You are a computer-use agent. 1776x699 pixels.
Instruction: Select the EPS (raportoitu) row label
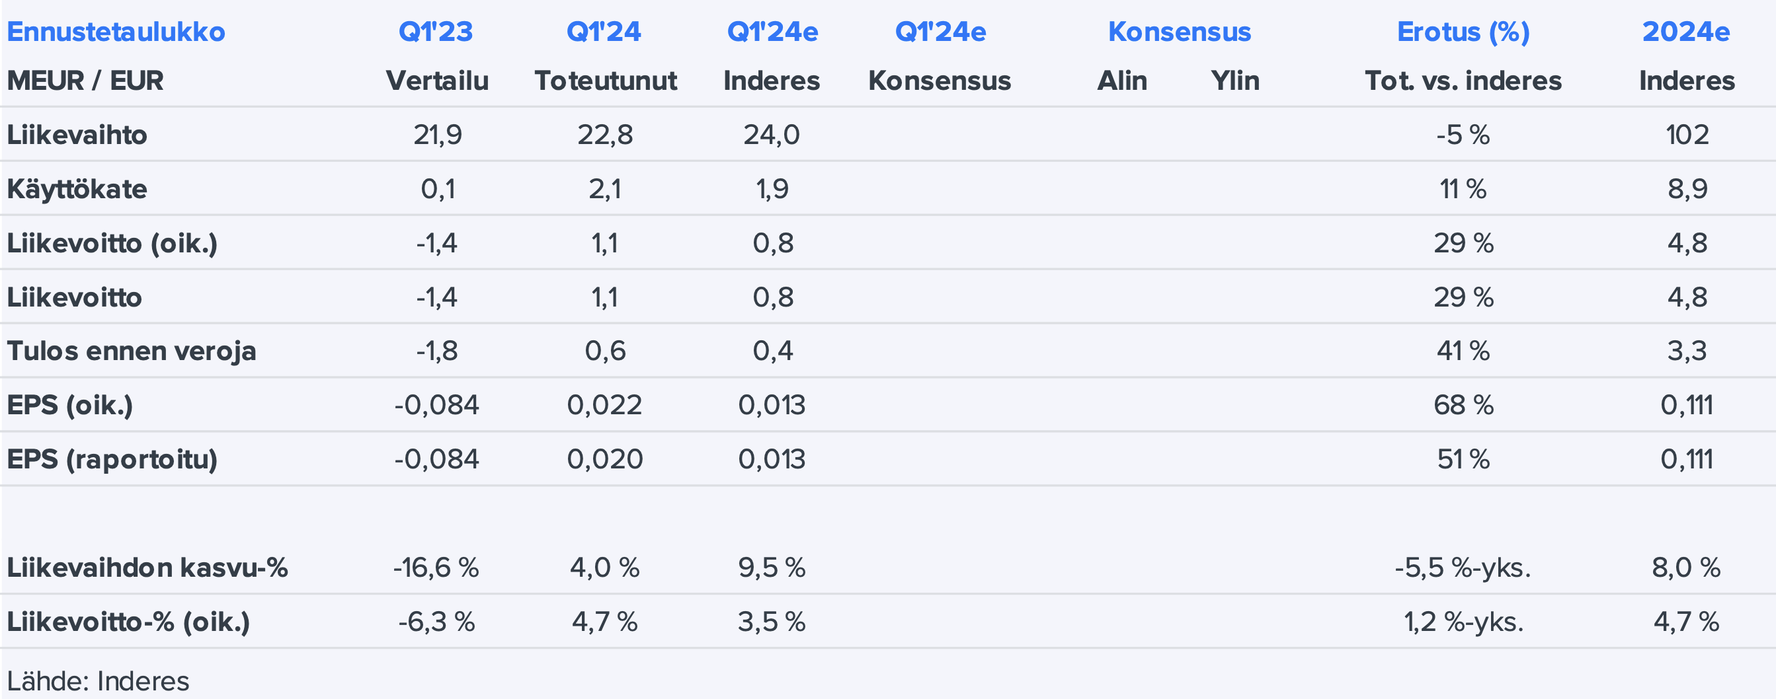pyautogui.click(x=112, y=459)
